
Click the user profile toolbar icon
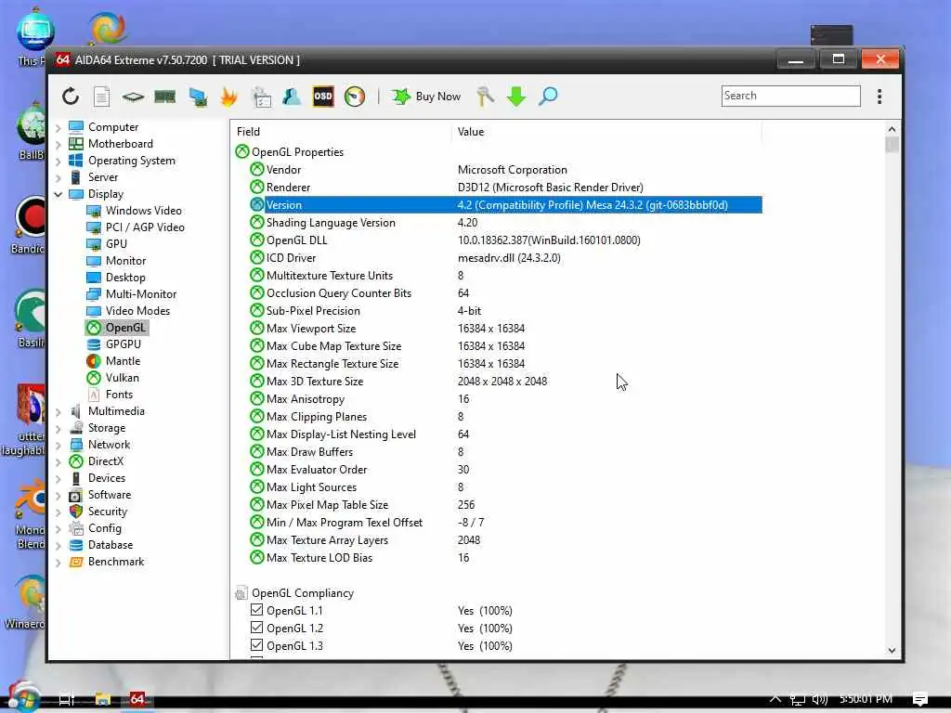pyautogui.click(x=292, y=97)
